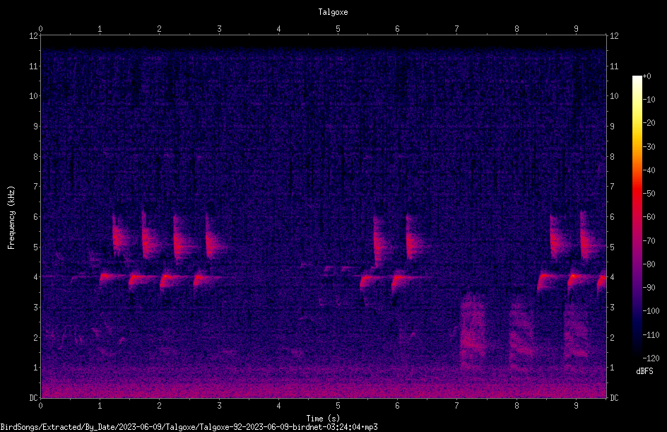Click the "-80" color scale label
This screenshot has height=432, width=667.
(x=649, y=264)
